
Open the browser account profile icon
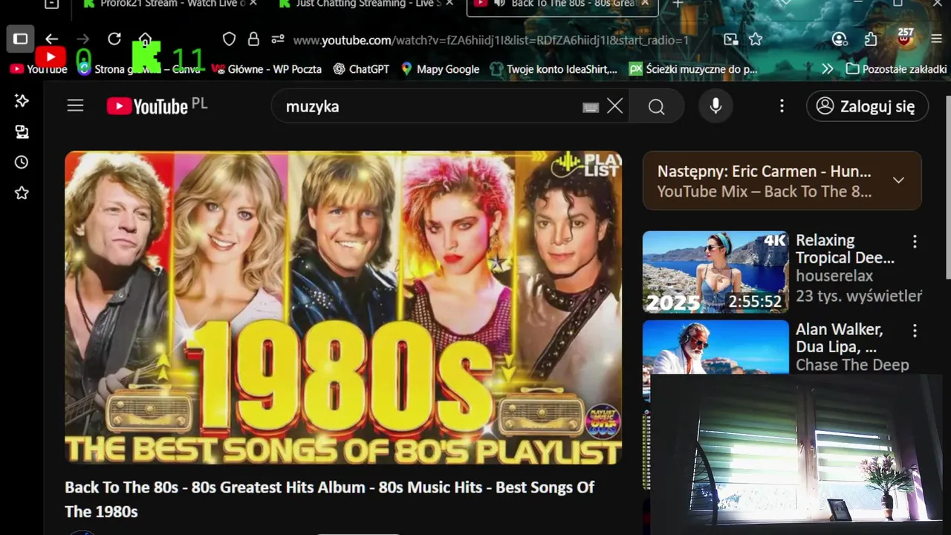point(840,39)
